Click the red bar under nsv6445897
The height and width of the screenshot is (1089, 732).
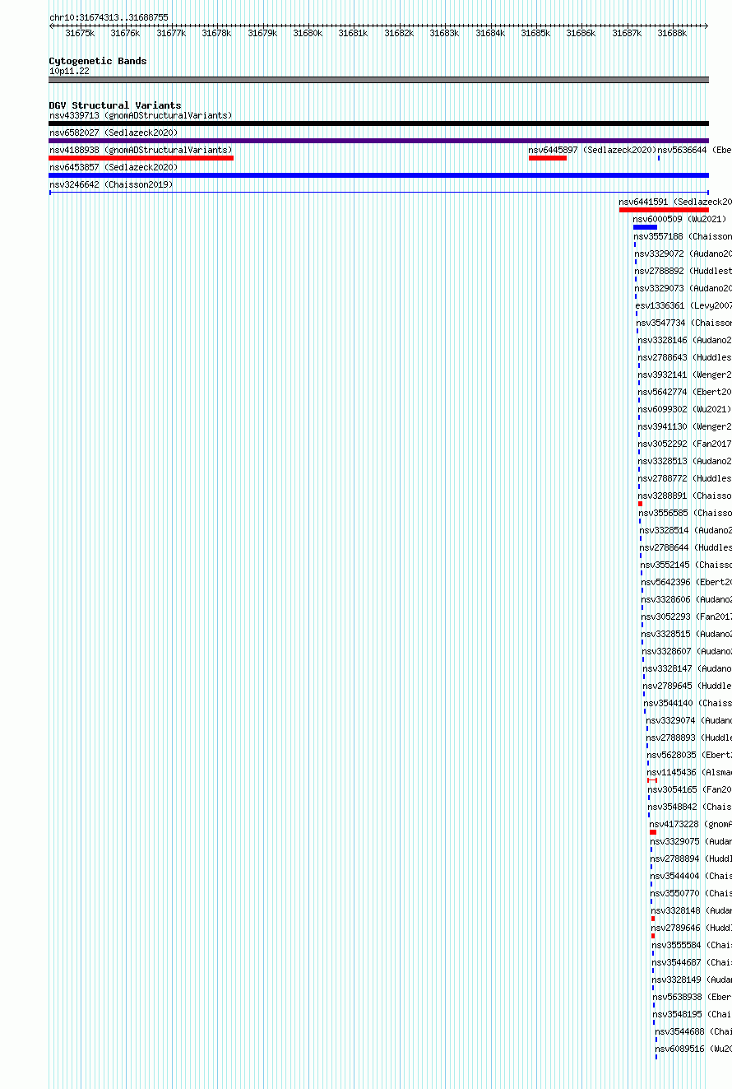[548, 158]
